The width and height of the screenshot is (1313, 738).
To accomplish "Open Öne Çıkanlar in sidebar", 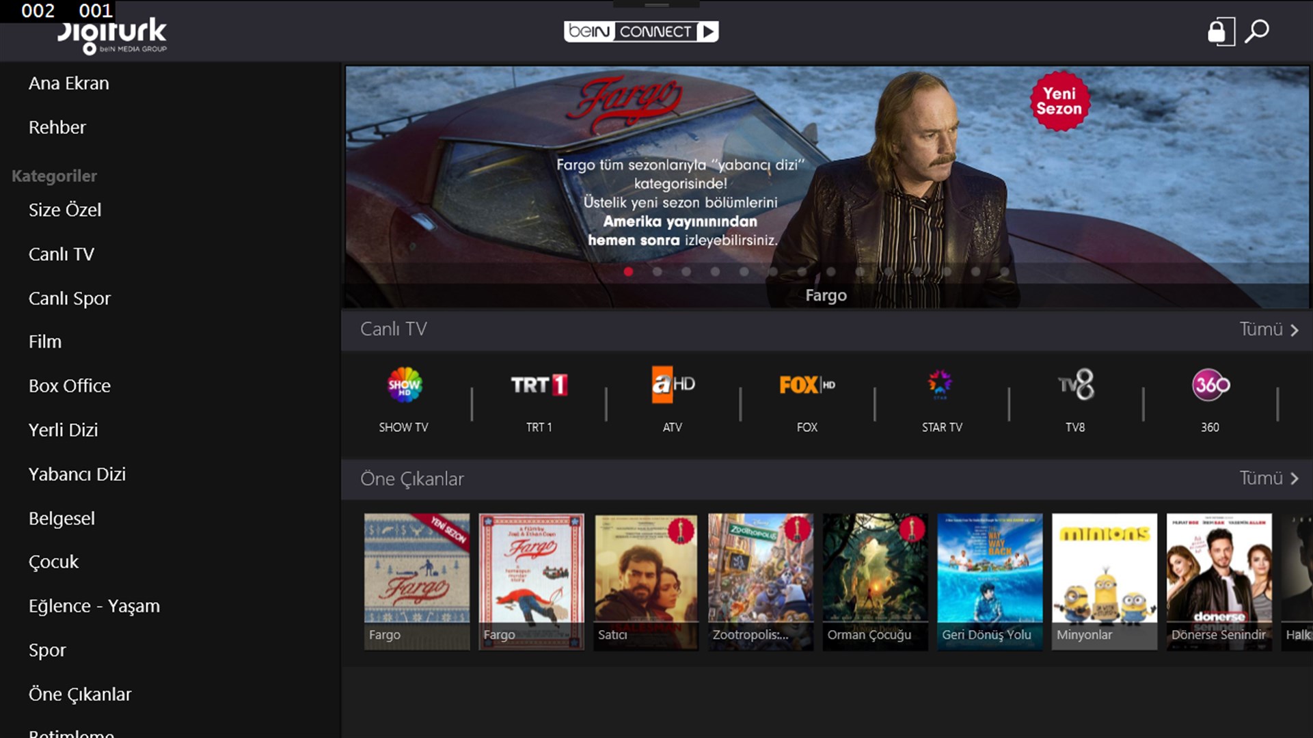I will click(x=80, y=695).
